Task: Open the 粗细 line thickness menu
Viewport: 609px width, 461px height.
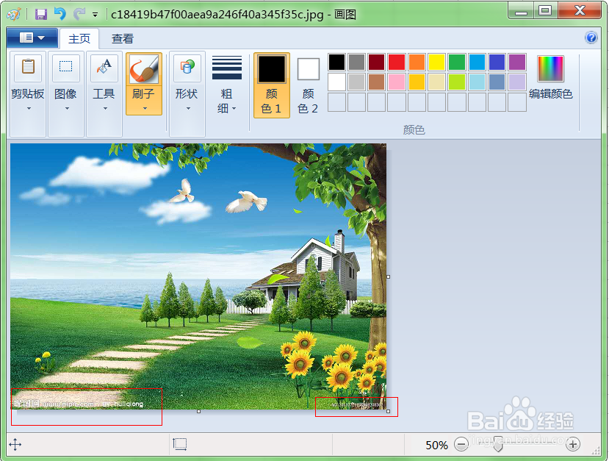Action: [x=227, y=85]
